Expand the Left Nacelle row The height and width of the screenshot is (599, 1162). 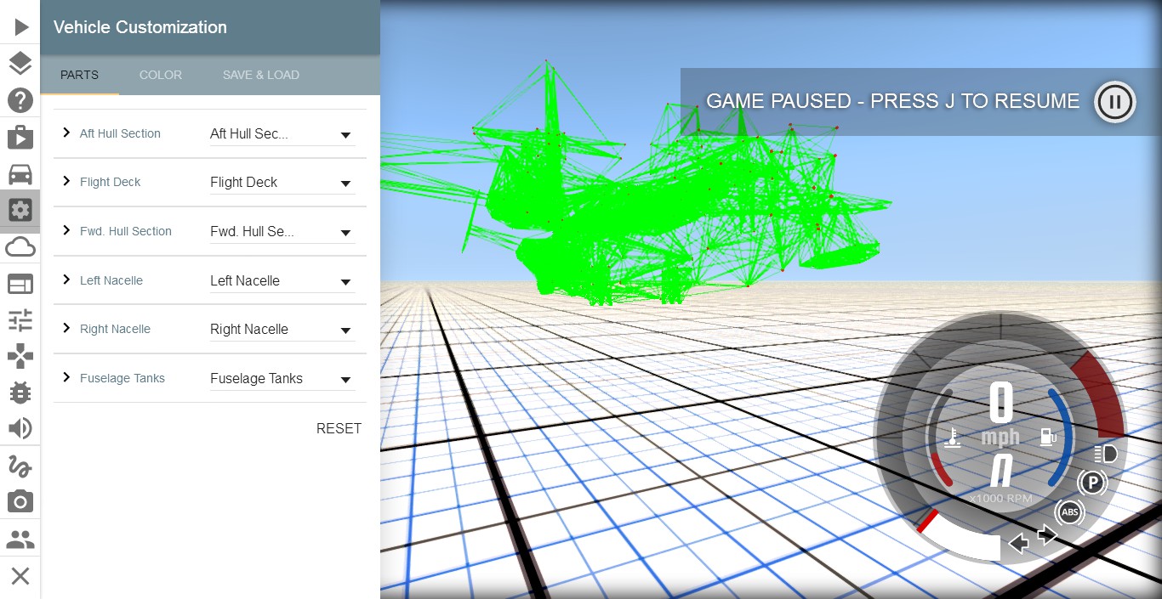coord(66,280)
